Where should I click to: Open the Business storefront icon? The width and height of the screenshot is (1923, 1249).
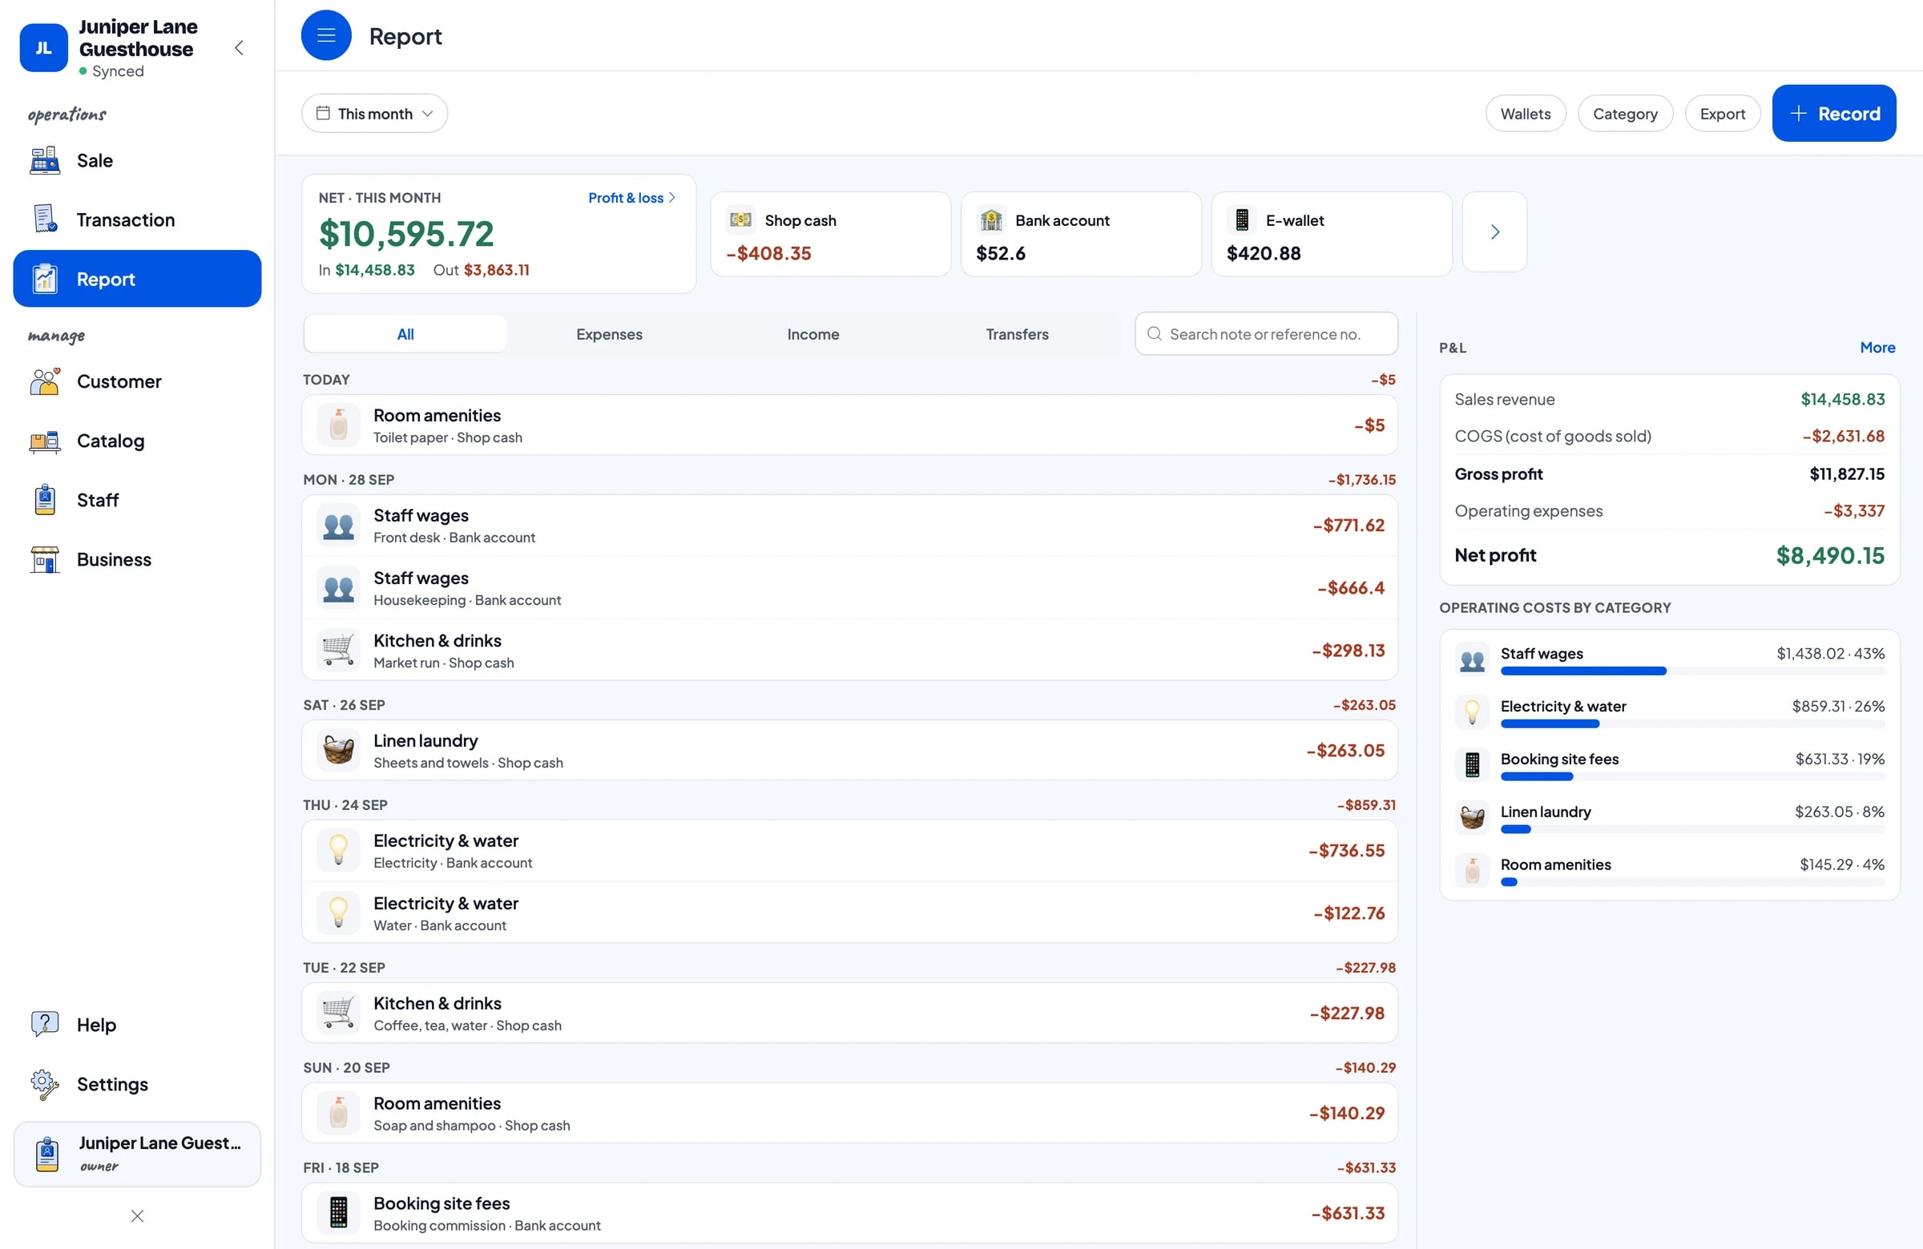[44, 559]
